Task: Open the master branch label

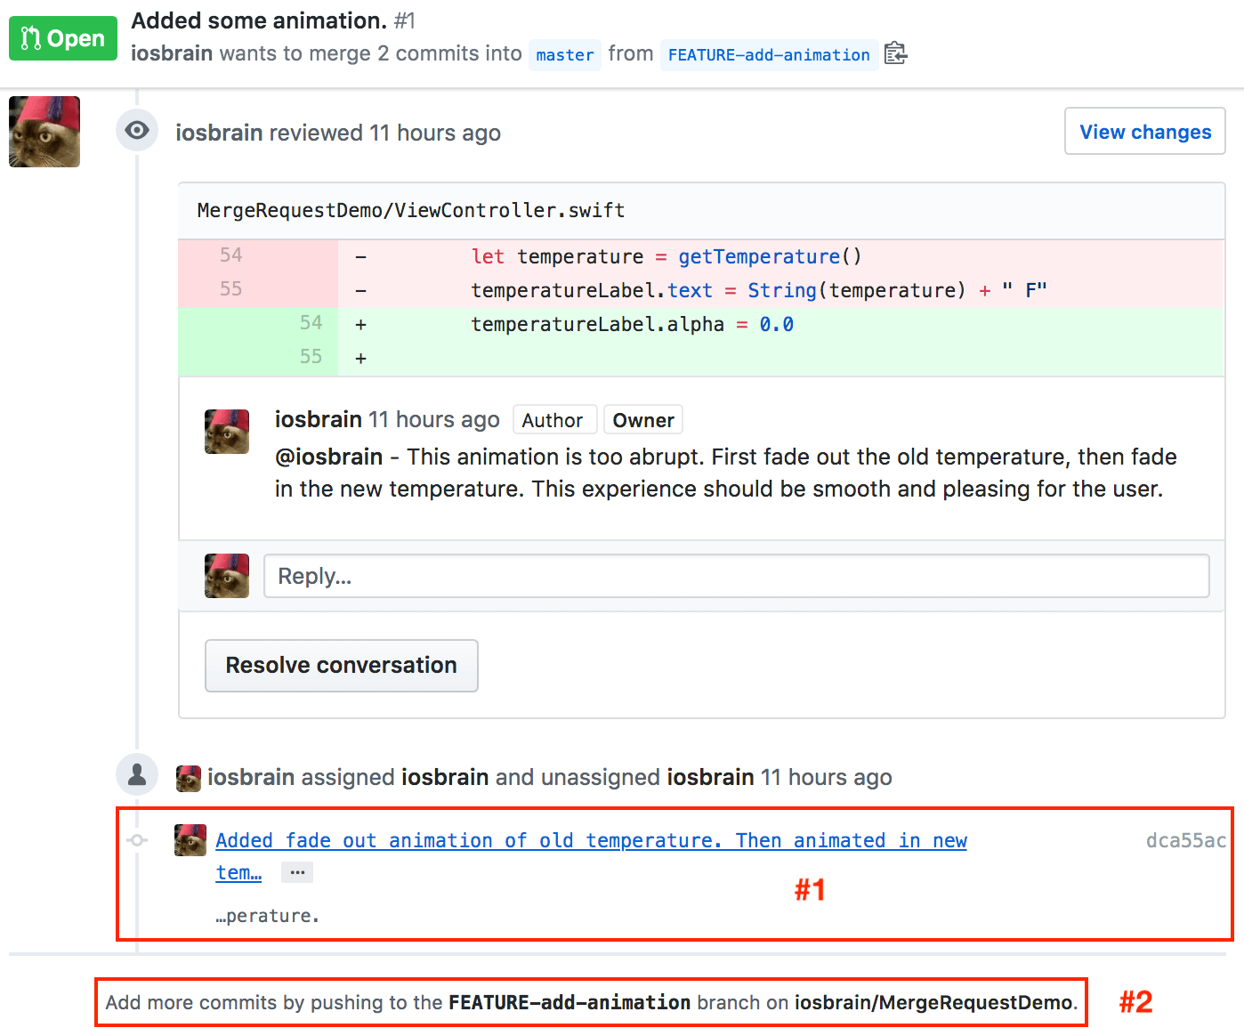Action: point(564,55)
